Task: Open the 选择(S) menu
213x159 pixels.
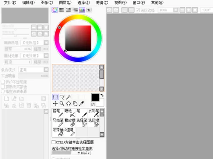Action: pyautogui.click(x=83, y=3)
